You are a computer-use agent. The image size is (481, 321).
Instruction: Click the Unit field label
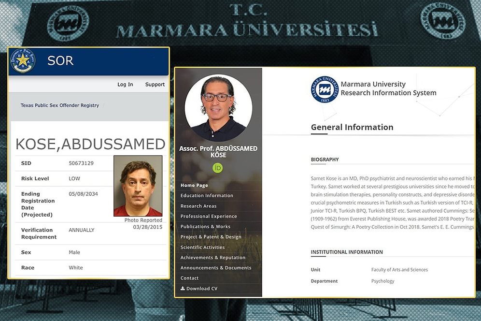pyautogui.click(x=315, y=269)
